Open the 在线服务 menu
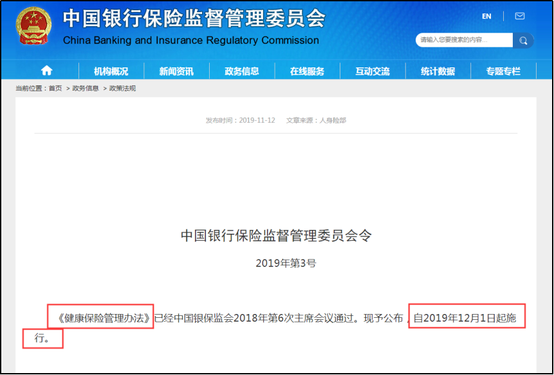 click(307, 71)
